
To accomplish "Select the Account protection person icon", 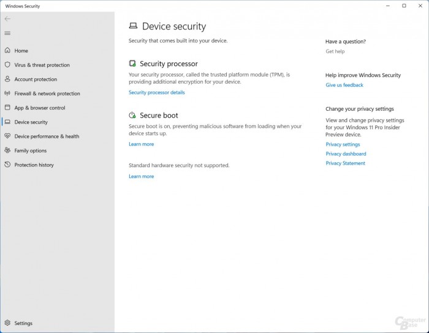I will pyautogui.click(x=7, y=80).
